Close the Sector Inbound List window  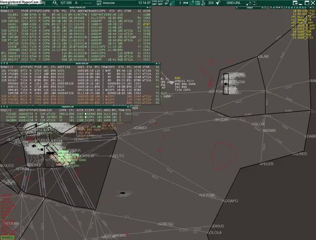(150, 7)
